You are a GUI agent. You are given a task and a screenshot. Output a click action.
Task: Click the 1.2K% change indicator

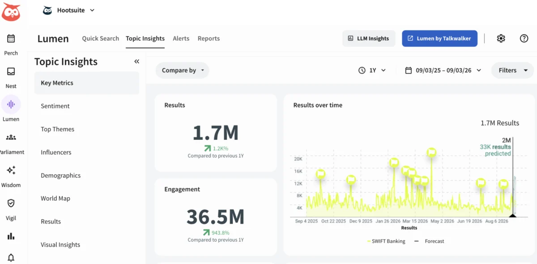(216, 148)
